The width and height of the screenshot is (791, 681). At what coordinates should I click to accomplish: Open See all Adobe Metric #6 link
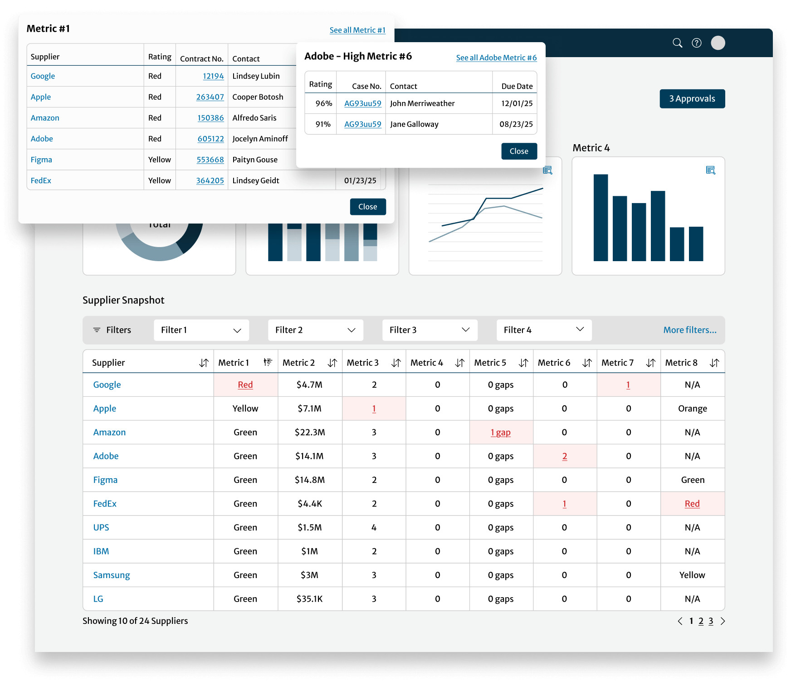[x=496, y=58]
